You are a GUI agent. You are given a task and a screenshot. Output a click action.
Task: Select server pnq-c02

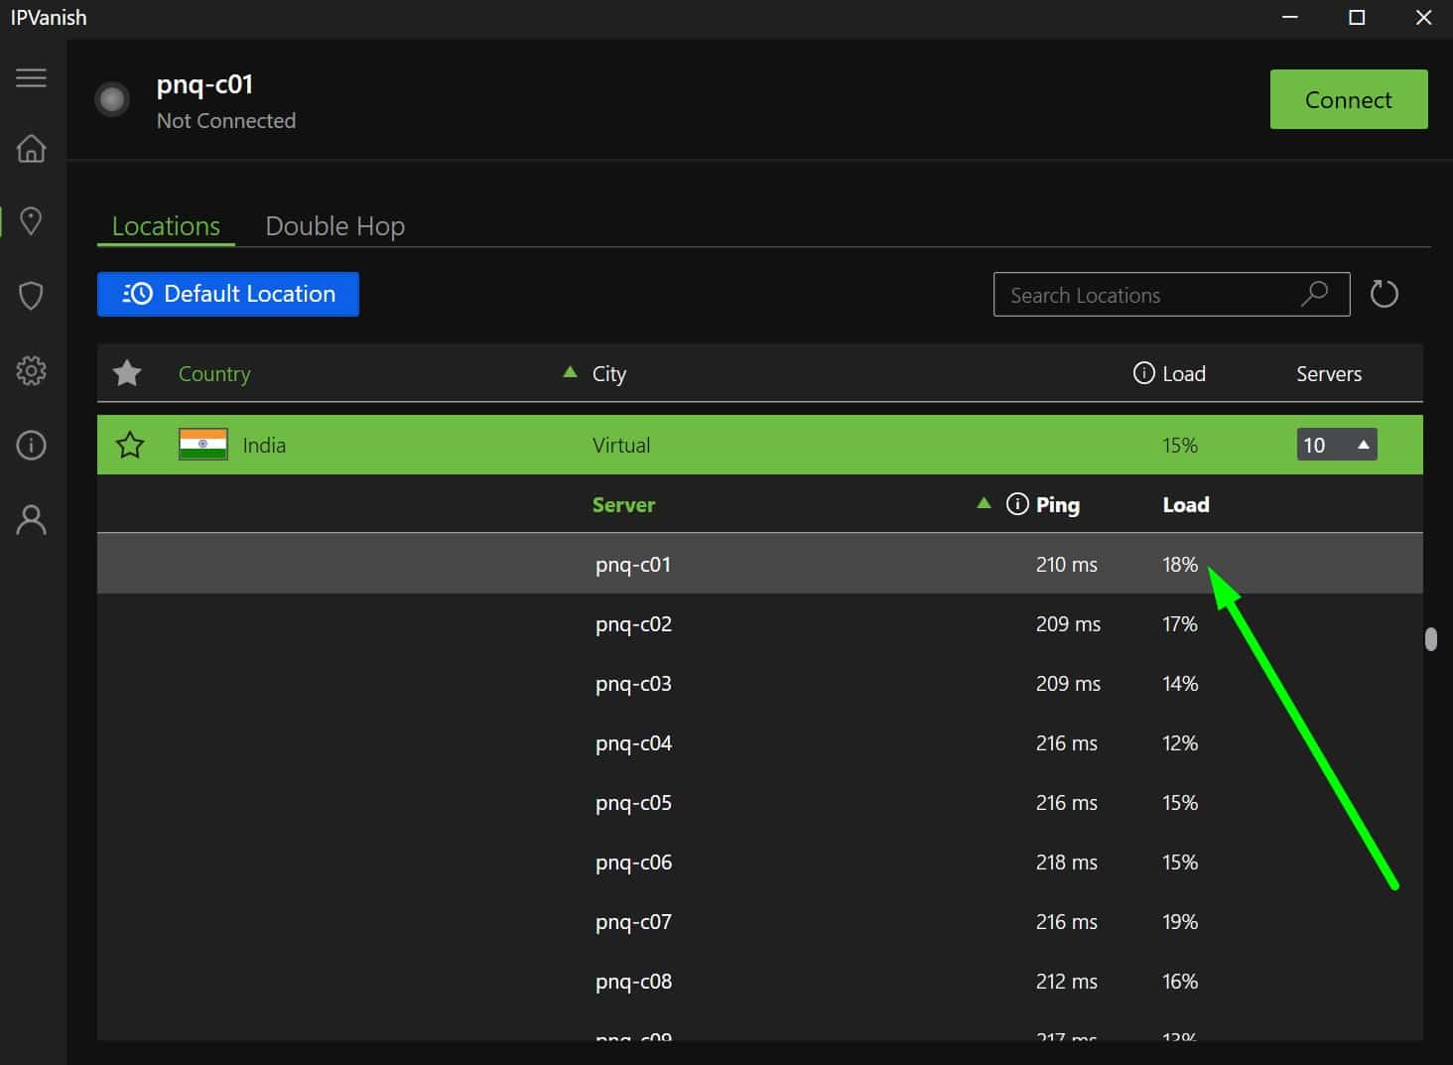(x=760, y=623)
